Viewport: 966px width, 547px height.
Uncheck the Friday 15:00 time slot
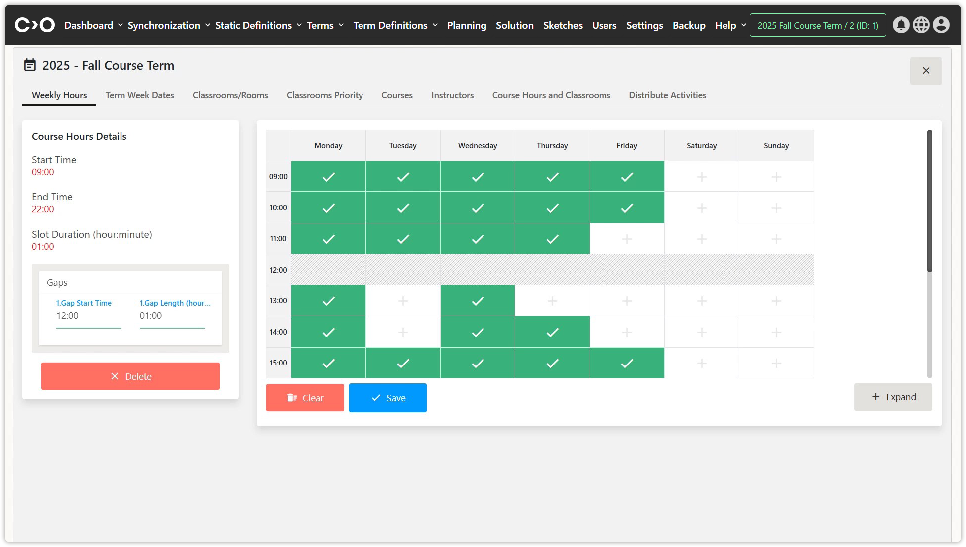pyautogui.click(x=627, y=363)
